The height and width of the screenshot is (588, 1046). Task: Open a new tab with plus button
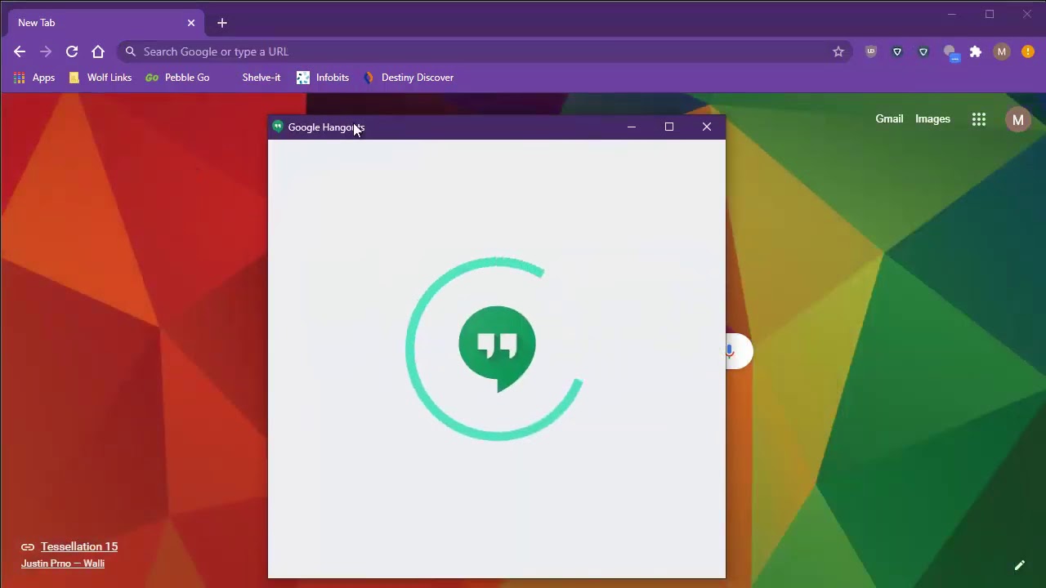pyautogui.click(x=222, y=23)
